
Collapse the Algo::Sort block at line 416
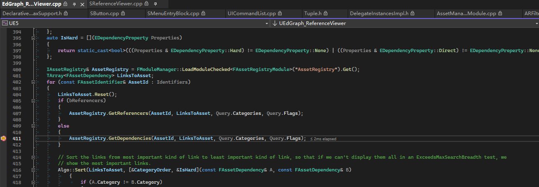pos(33,170)
